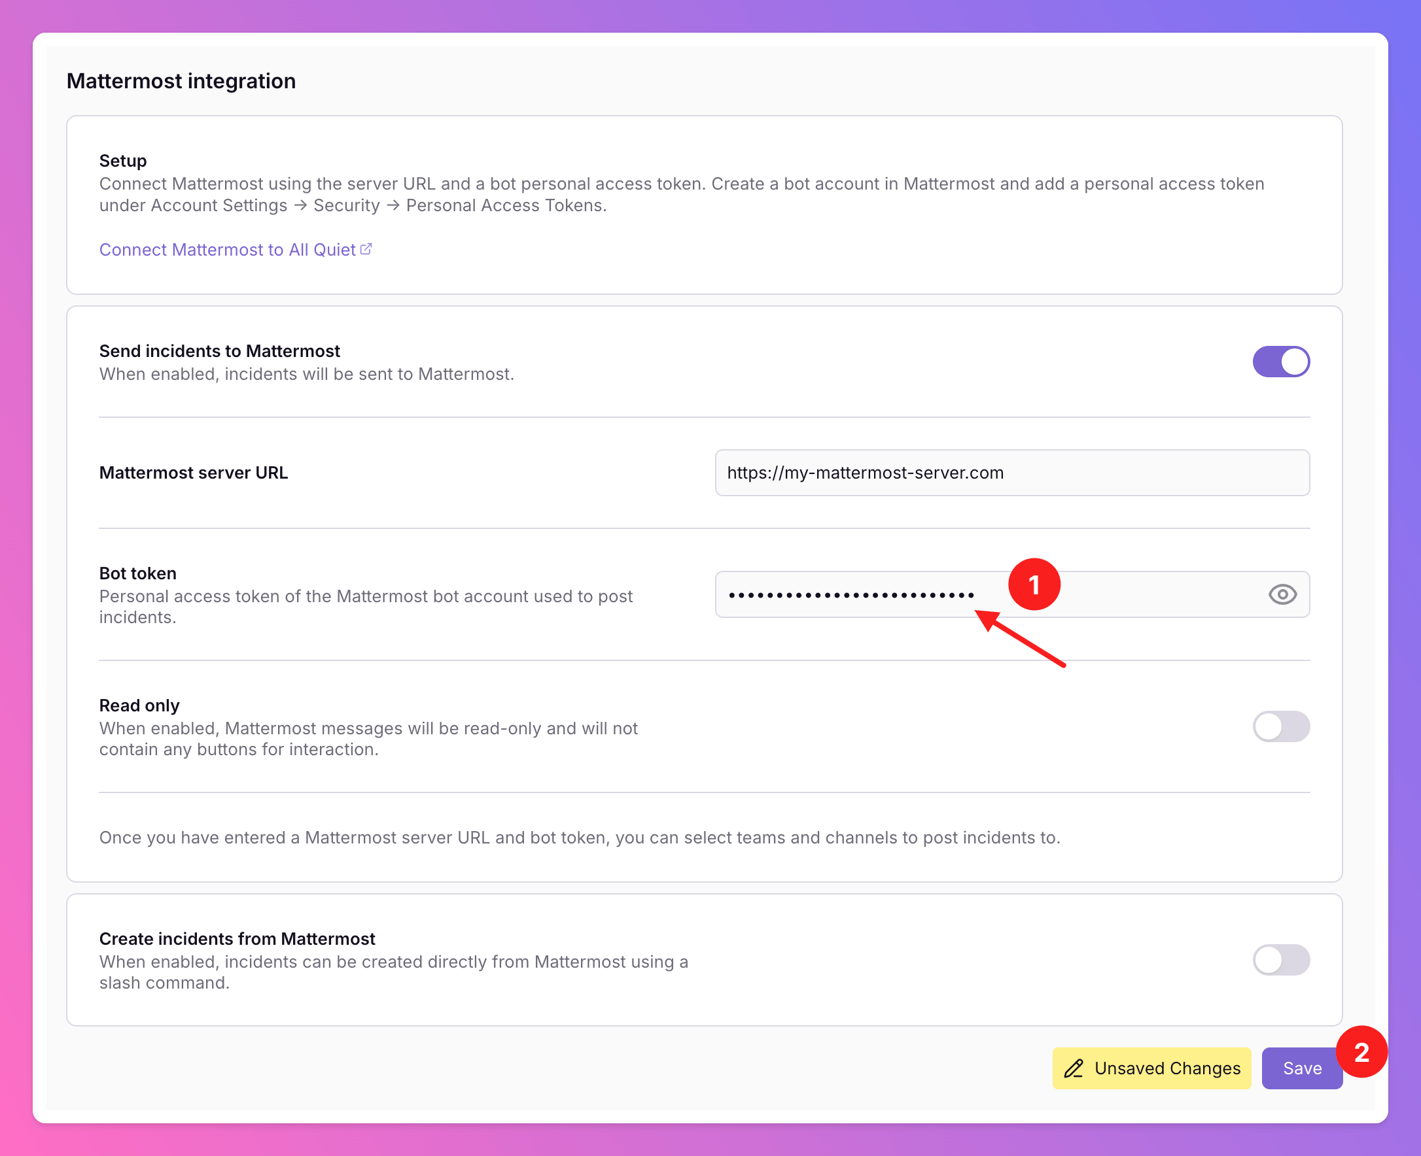Image resolution: width=1421 pixels, height=1156 pixels.
Task: Enable the Read only toggle
Action: (1280, 726)
